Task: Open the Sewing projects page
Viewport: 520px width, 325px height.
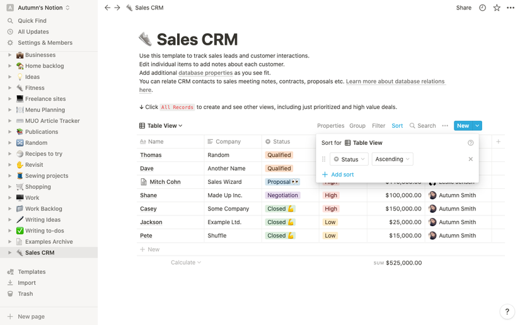Action: pyautogui.click(x=47, y=176)
